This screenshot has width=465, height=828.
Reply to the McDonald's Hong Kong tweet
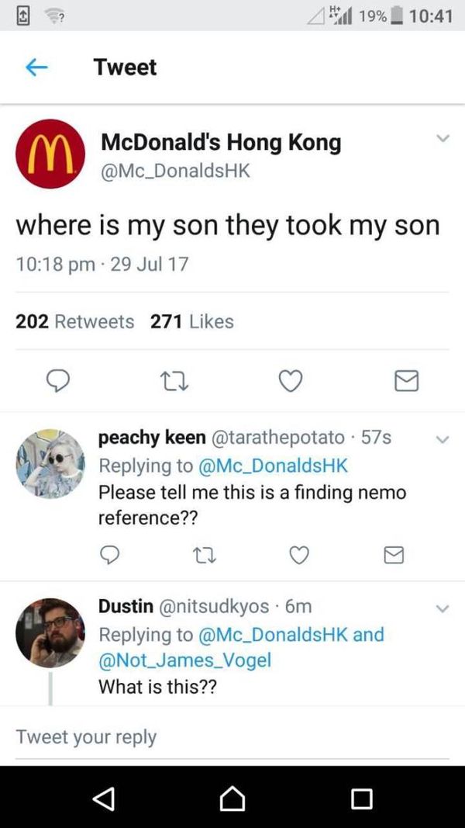pyautogui.click(x=59, y=380)
